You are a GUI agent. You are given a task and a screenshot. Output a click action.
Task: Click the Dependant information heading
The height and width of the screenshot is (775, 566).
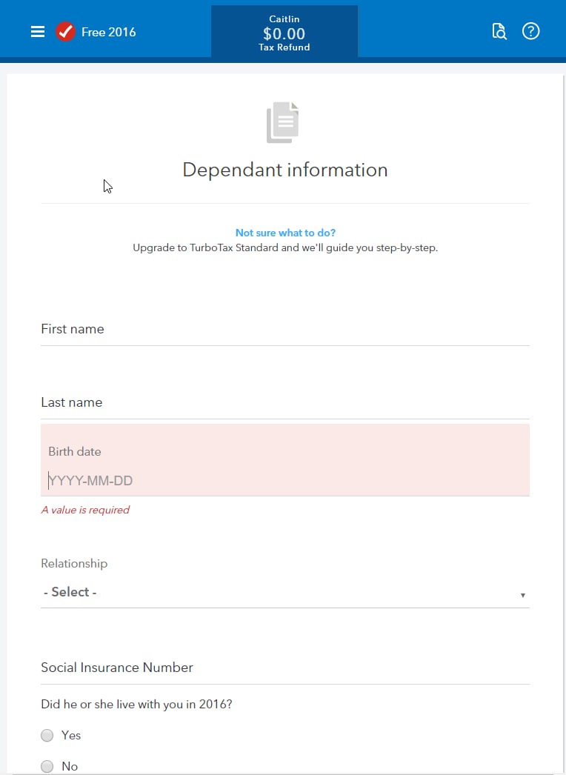click(285, 170)
